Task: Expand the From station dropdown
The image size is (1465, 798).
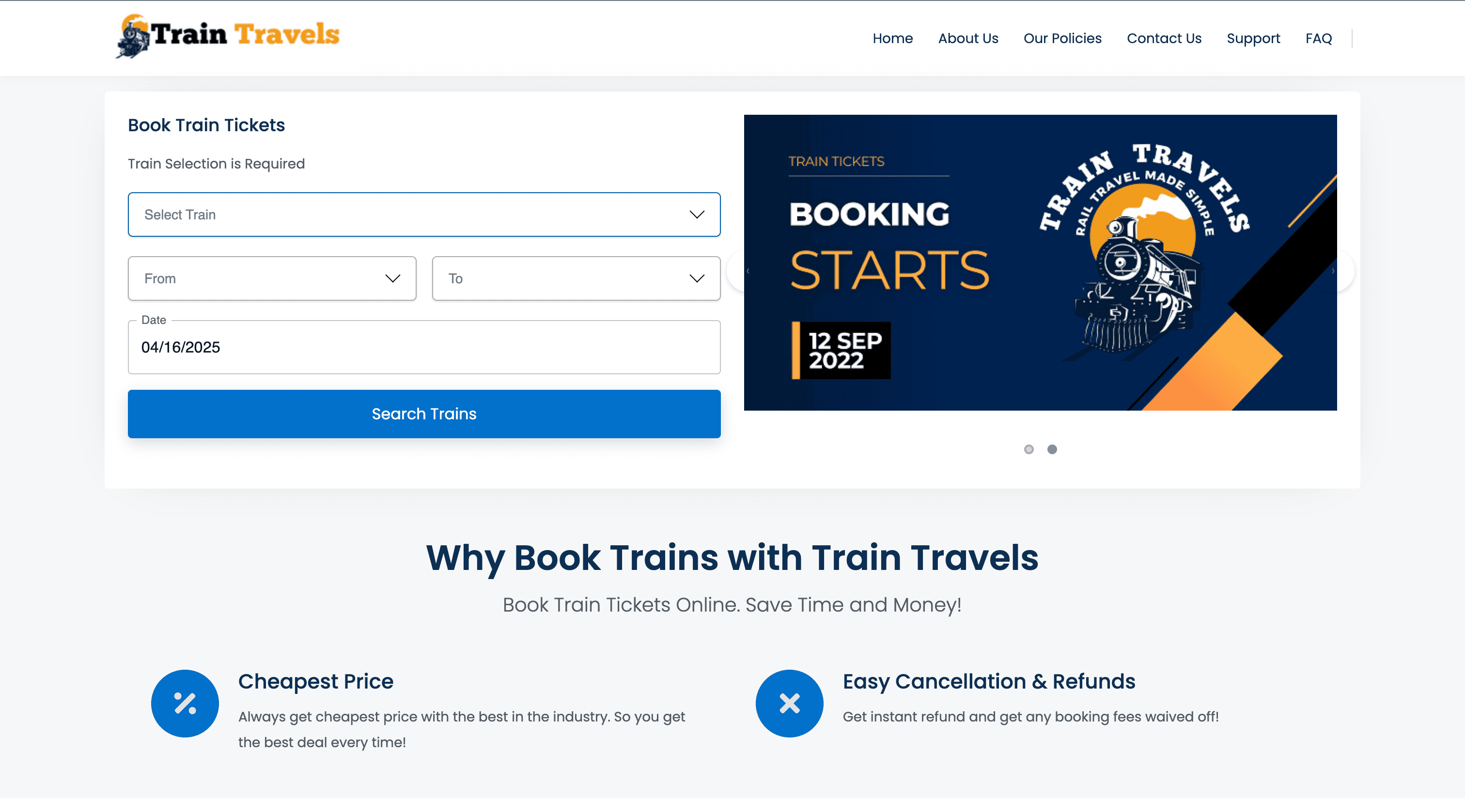Action: tap(272, 278)
